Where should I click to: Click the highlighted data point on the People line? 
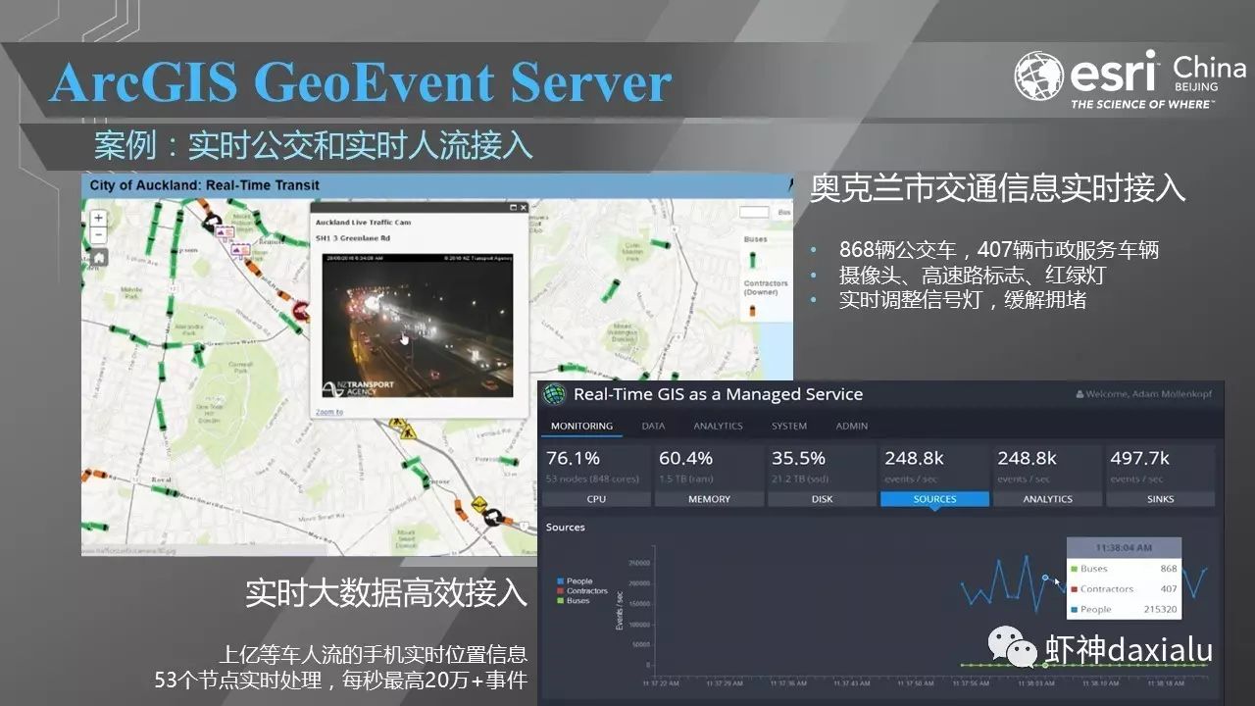(x=1046, y=579)
